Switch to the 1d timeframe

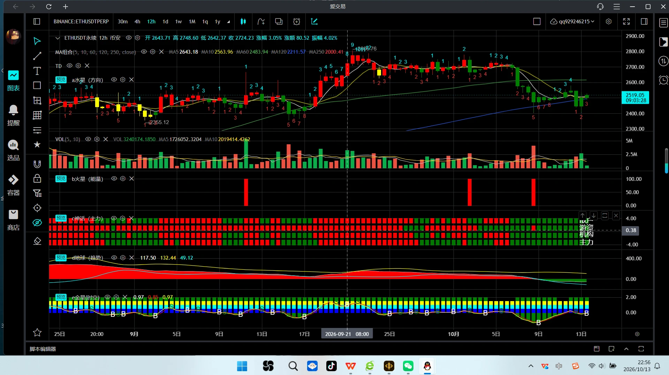click(165, 22)
